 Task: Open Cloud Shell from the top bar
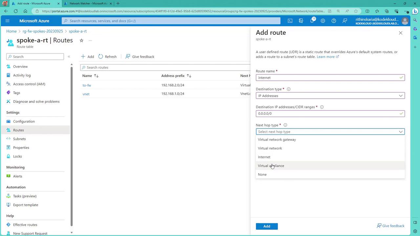click(x=290, y=21)
